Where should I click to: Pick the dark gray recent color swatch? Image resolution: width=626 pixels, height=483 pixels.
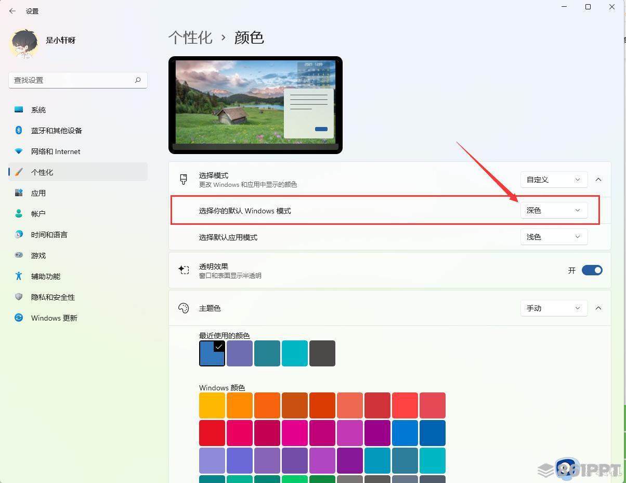point(322,353)
